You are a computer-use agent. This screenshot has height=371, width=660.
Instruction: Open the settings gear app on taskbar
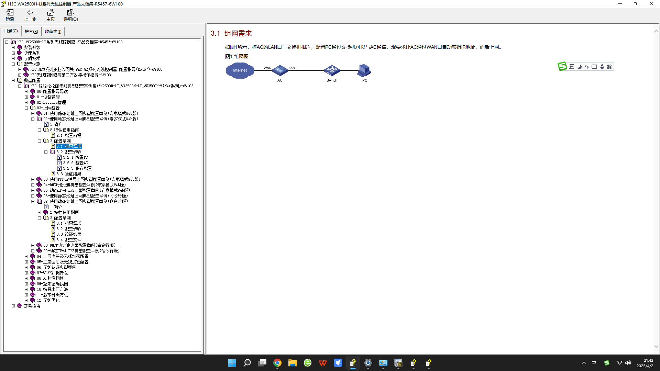tap(368, 363)
